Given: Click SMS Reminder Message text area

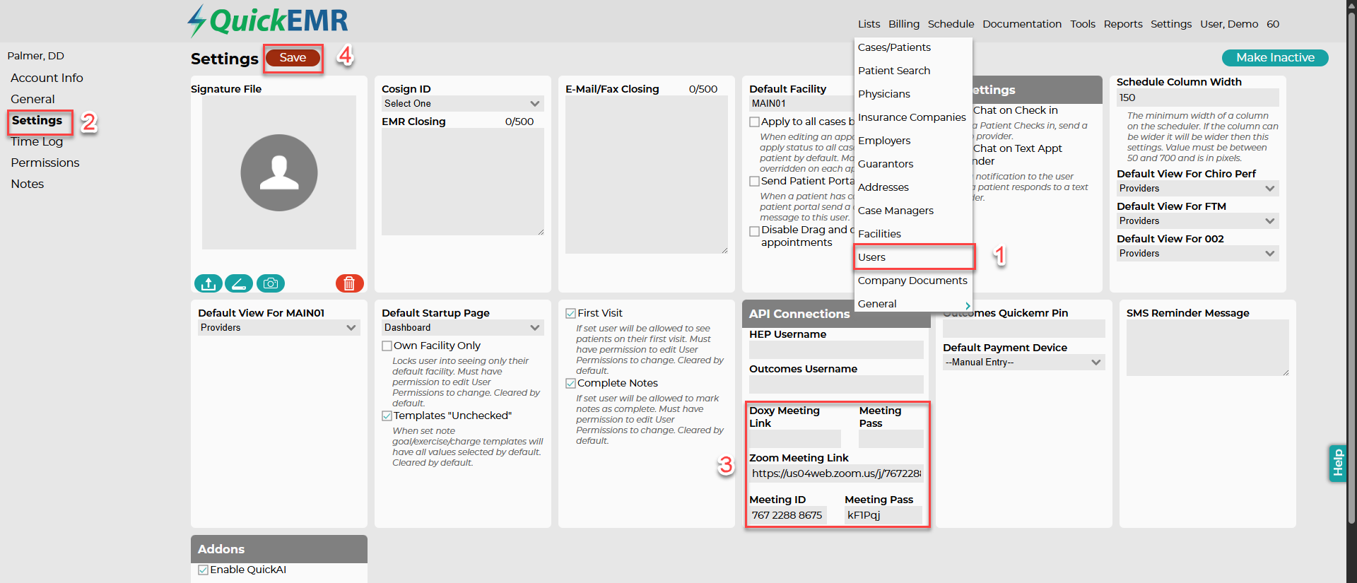Looking at the screenshot, I should click(1208, 348).
